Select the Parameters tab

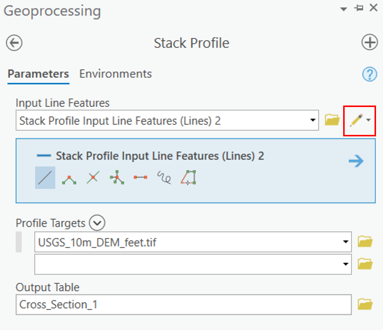[x=38, y=74]
